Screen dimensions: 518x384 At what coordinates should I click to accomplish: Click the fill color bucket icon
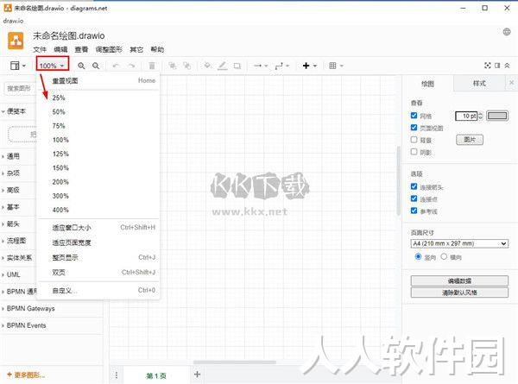click(x=207, y=66)
